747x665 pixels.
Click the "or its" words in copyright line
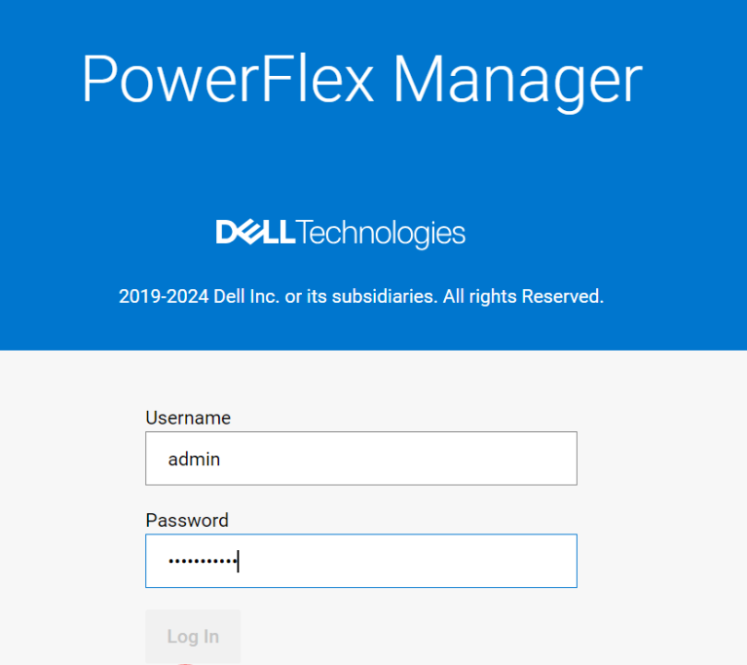click(x=305, y=296)
